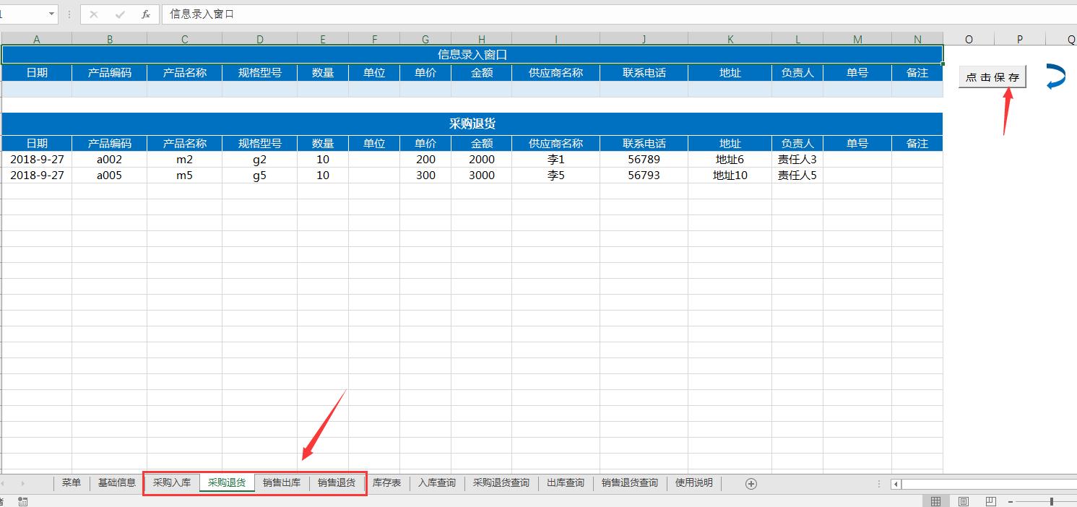Open the 使用说明 sheet tab
1077x507 pixels.
coord(693,483)
